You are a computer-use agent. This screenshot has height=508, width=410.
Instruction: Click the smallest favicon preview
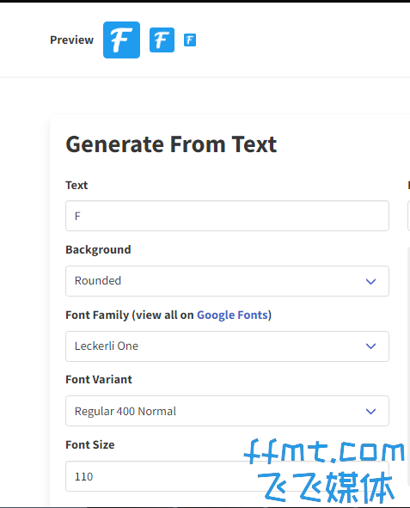[x=190, y=40]
